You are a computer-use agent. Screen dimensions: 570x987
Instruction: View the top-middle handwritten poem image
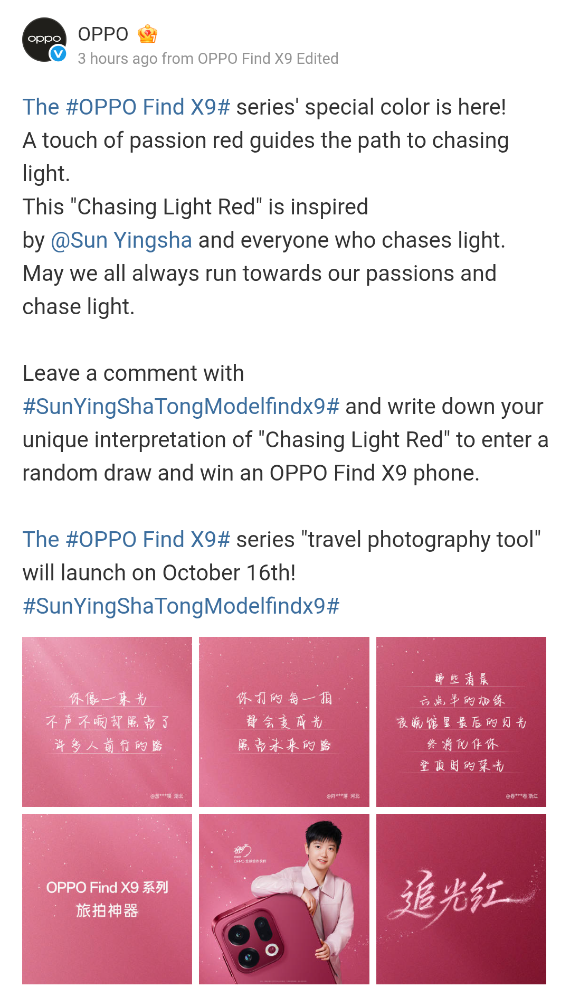(284, 721)
